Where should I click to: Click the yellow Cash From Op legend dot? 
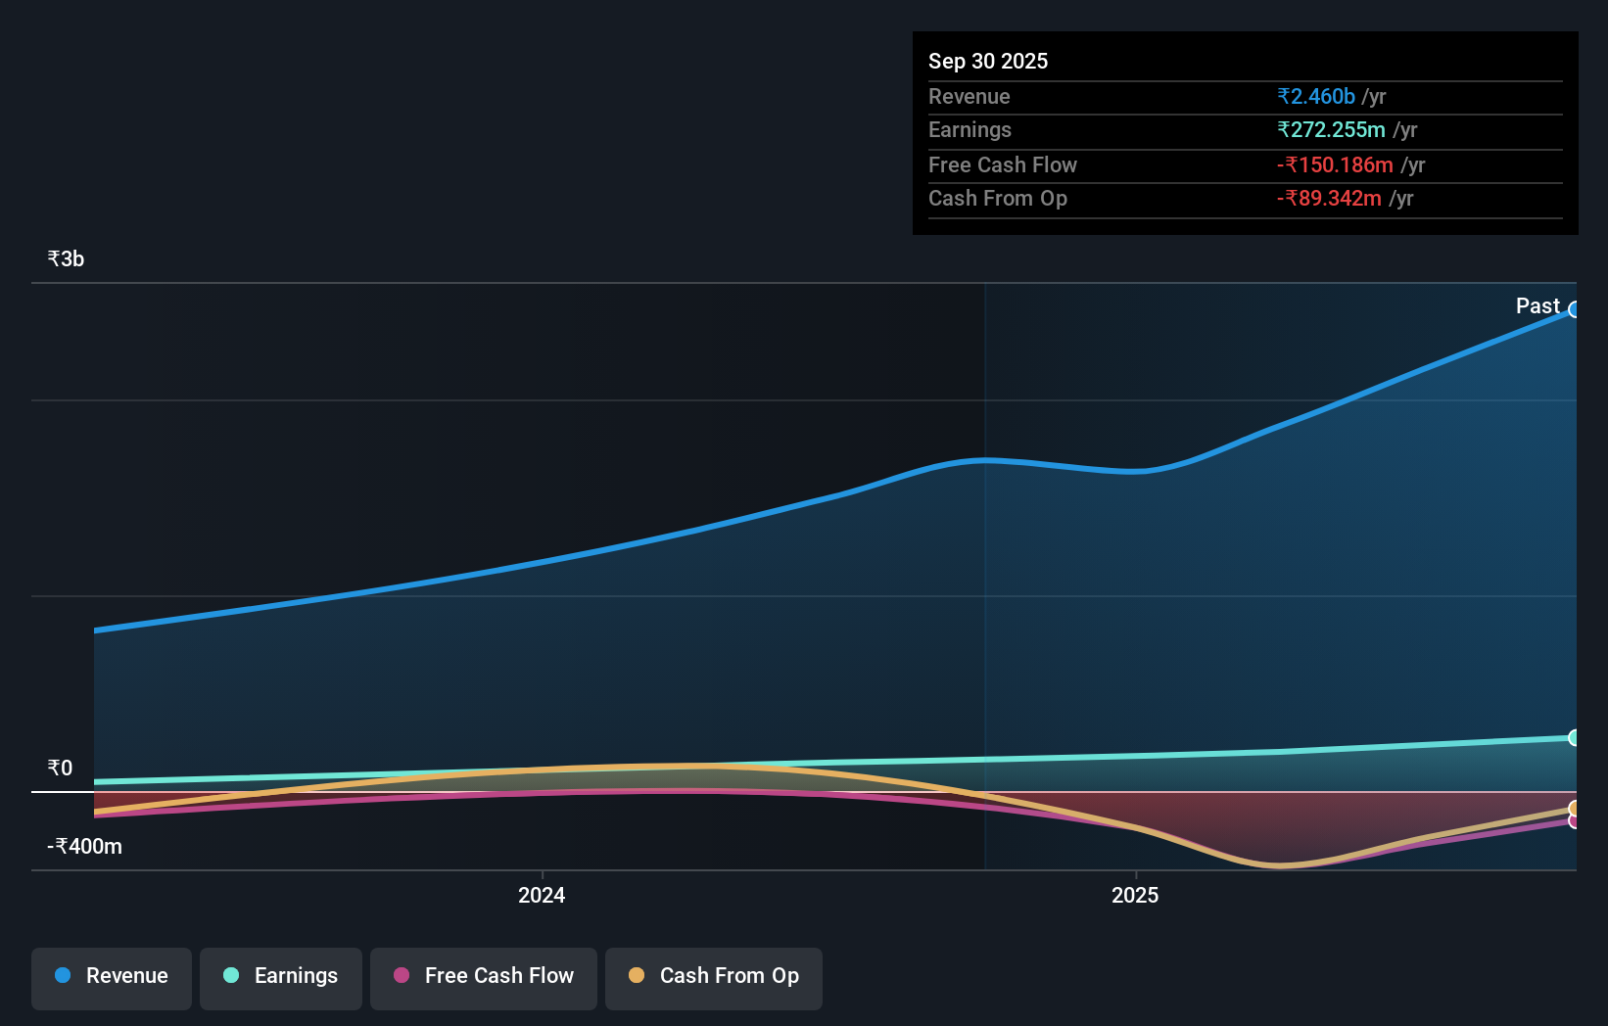(x=637, y=975)
